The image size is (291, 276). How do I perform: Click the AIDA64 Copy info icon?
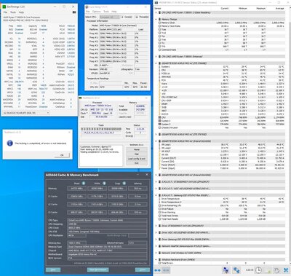(x=124, y=184)
